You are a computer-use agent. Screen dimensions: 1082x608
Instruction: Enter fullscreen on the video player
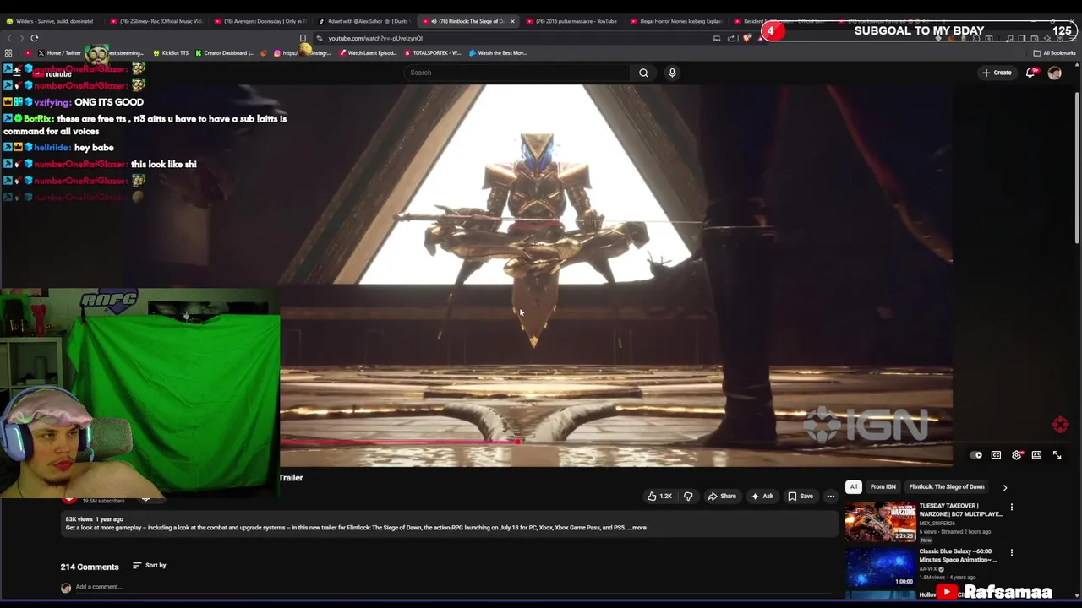(1057, 455)
